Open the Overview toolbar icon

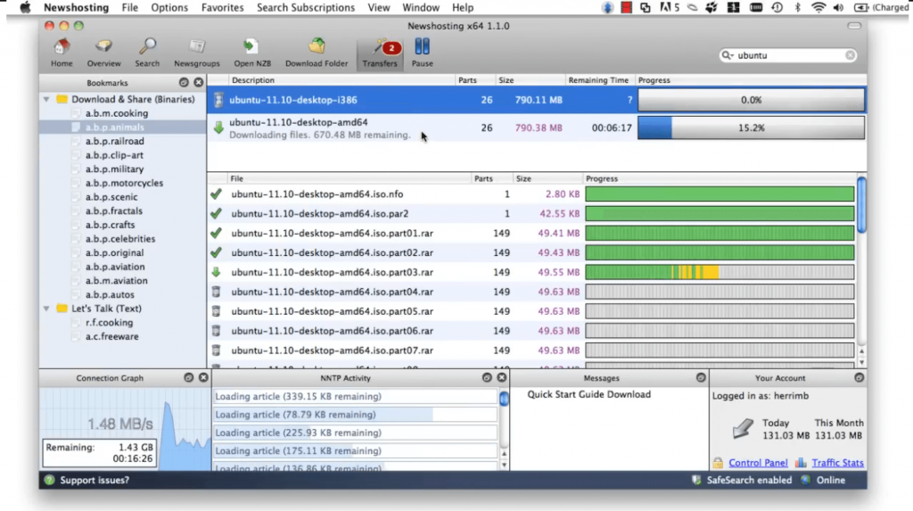point(103,47)
